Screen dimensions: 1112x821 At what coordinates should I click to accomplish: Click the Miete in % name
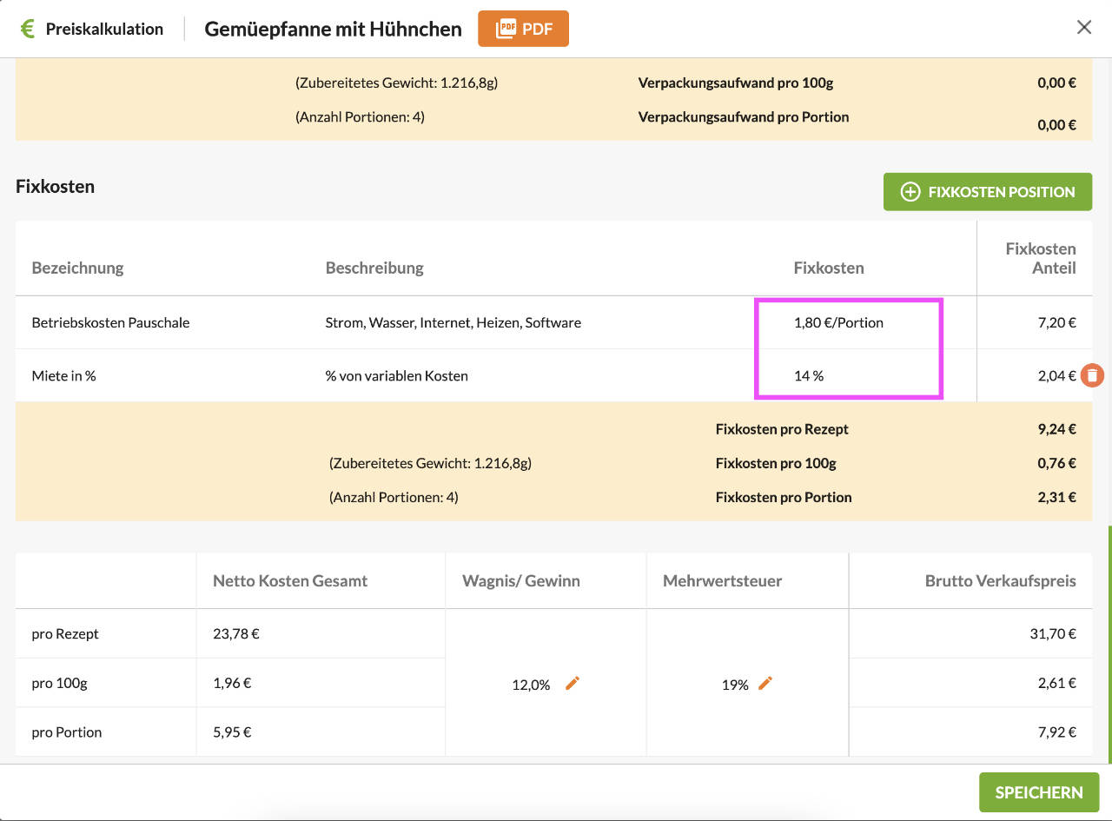coord(63,375)
